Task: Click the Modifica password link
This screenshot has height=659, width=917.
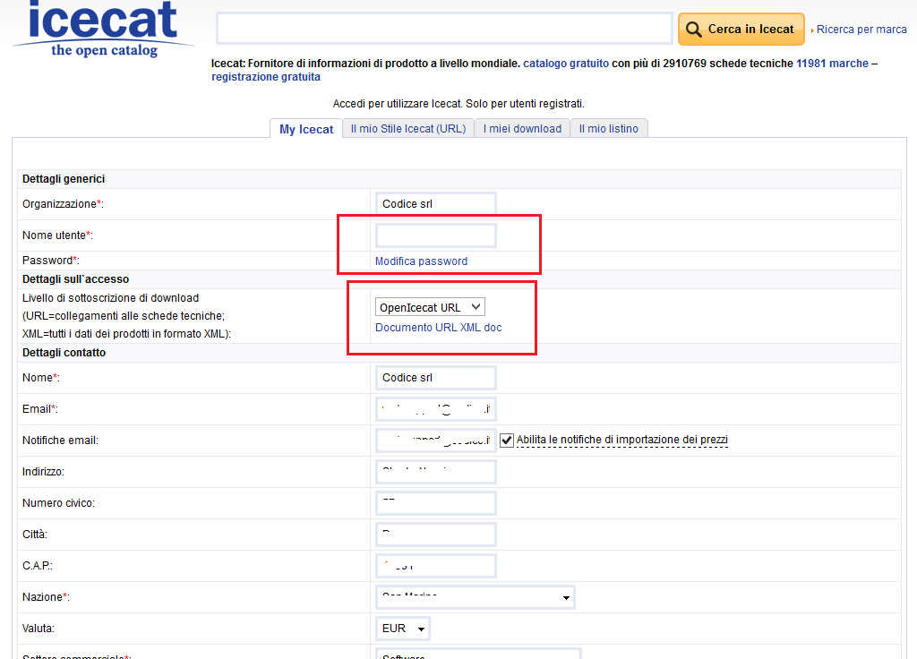Action: click(x=421, y=261)
